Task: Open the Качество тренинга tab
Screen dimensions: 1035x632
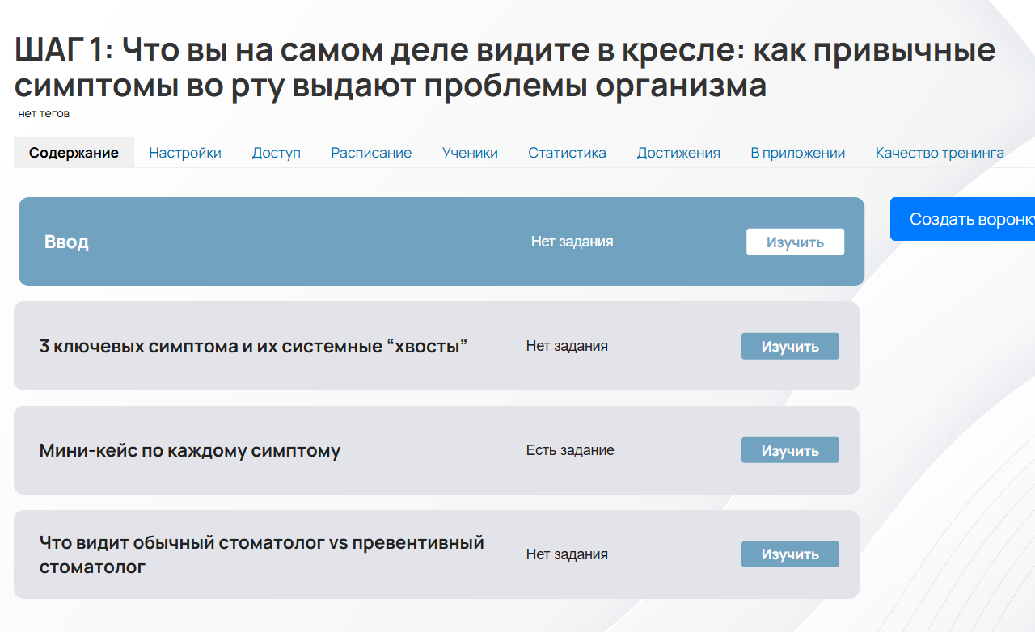Action: (939, 152)
